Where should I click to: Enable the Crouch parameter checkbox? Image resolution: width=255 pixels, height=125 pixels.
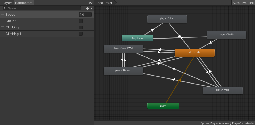point(81,21)
